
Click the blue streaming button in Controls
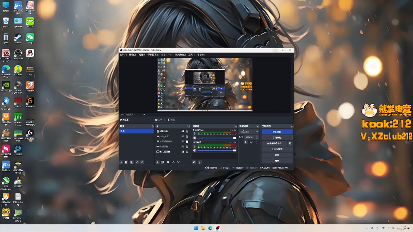[277, 132]
